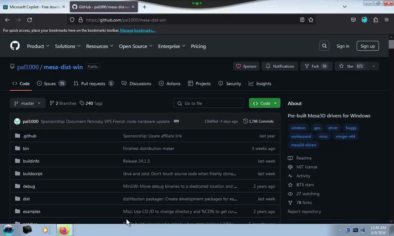The height and width of the screenshot is (236, 394).
Task: Toggle reader view icon in address bar
Action: pyautogui.click(x=302, y=20)
